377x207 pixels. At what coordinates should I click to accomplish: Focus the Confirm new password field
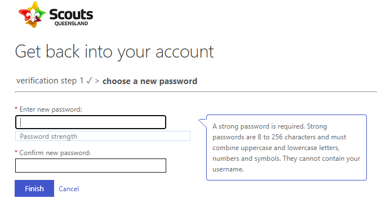(91, 165)
